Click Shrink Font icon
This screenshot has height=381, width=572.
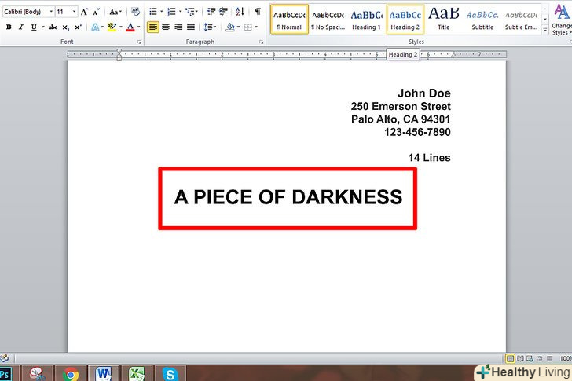coord(97,12)
